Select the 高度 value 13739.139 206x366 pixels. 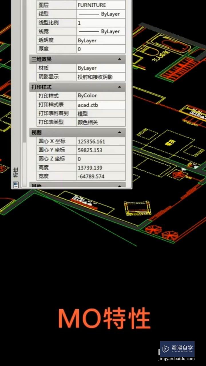point(101,168)
